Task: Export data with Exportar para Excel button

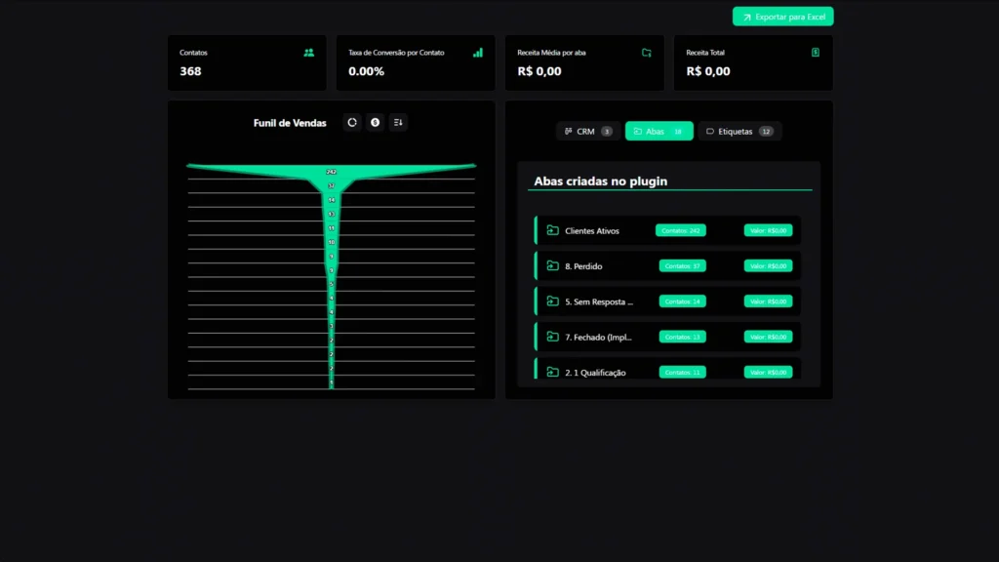Action: [x=783, y=17]
